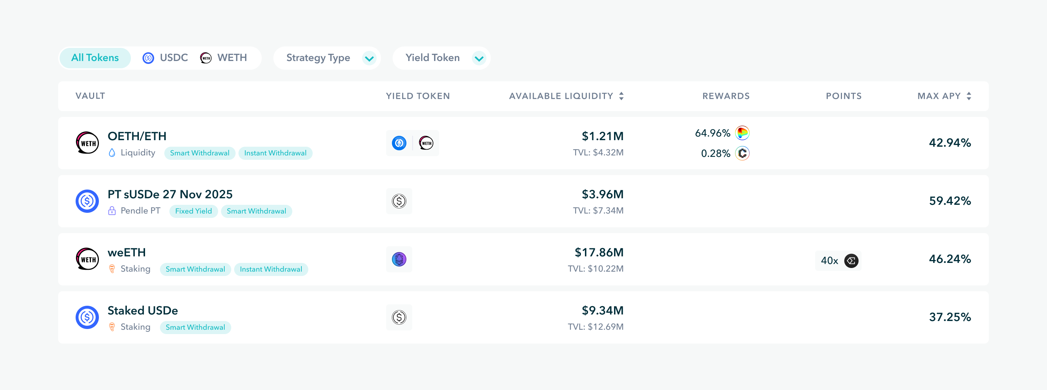Click the points icon beside 40x

coord(851,260)
